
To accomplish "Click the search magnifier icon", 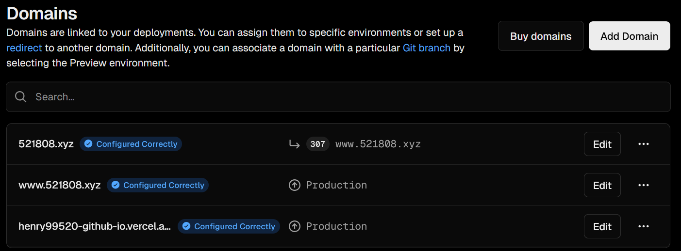I will [x=20, y=97].
